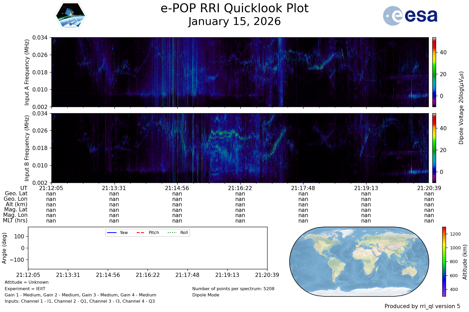
Task: Click the world map thumbnail
Action: [359, 262]
